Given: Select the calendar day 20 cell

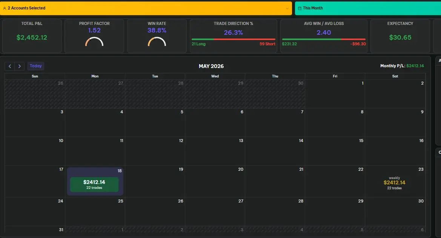Looking at the screenshot, I should [215, 181].
